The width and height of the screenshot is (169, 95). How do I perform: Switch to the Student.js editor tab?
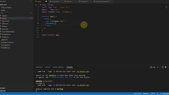coord(55,1)
